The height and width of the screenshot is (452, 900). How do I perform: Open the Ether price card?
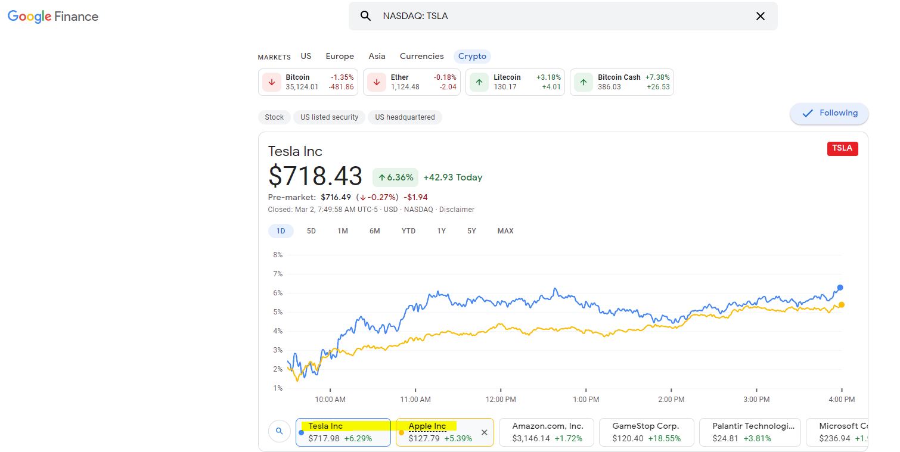[412, 82]
